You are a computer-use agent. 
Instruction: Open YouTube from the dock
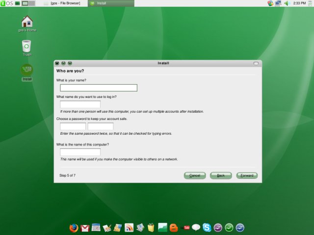(185, 228)
